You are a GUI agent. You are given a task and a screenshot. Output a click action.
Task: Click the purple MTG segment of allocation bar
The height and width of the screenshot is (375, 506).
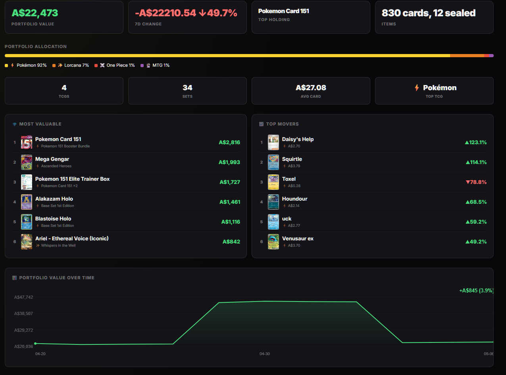(491, 56)
